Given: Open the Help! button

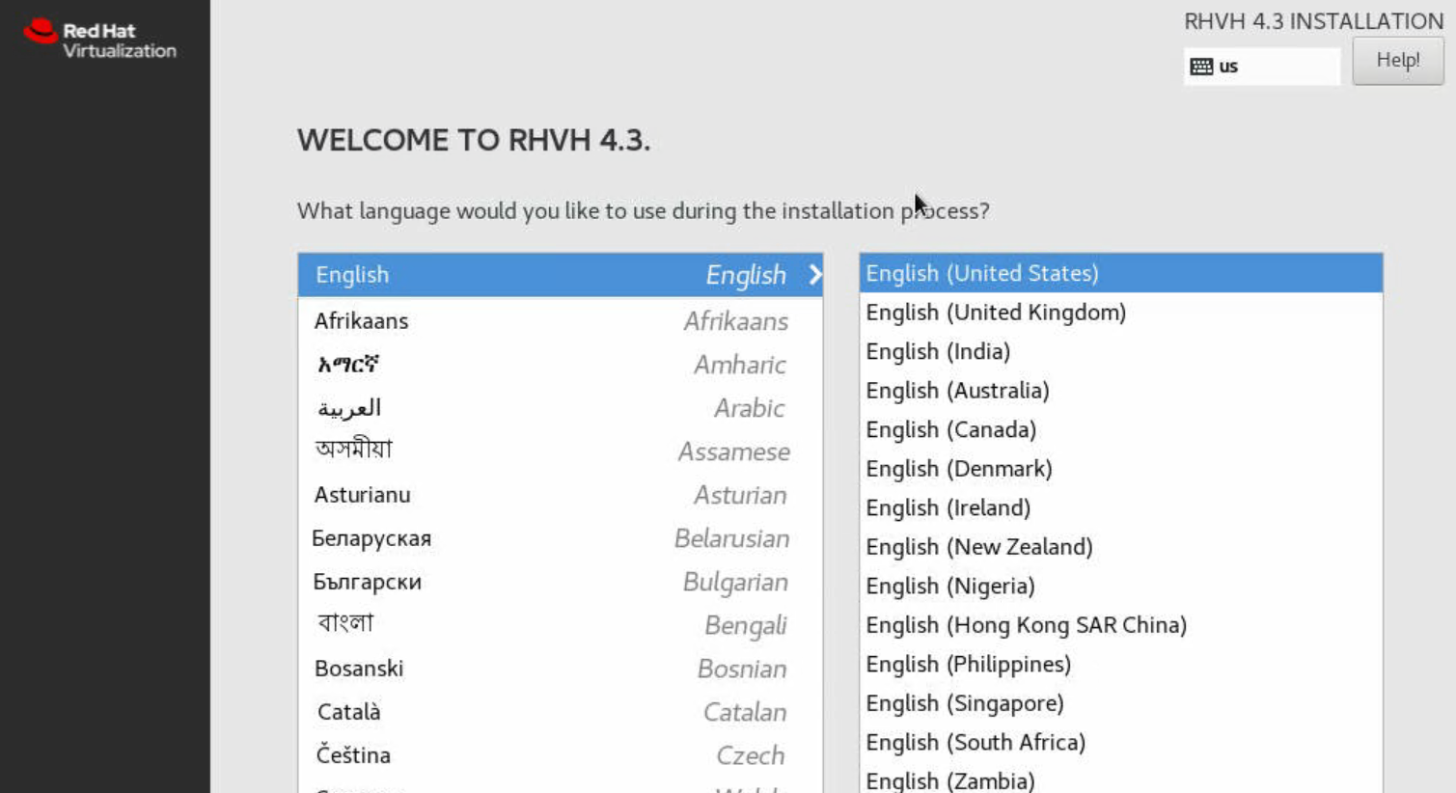Looking at the screenshot, I should coord(1397,61).
